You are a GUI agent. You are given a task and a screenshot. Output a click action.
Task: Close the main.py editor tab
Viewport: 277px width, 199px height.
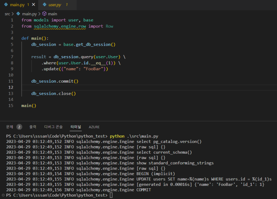click(33, 5)
